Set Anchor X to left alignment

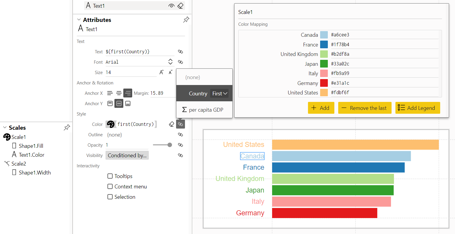110,93
